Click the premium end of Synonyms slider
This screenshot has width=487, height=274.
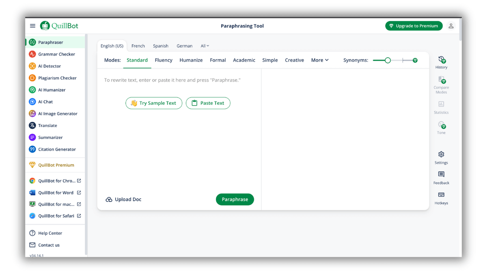click(x=415, y=60)
